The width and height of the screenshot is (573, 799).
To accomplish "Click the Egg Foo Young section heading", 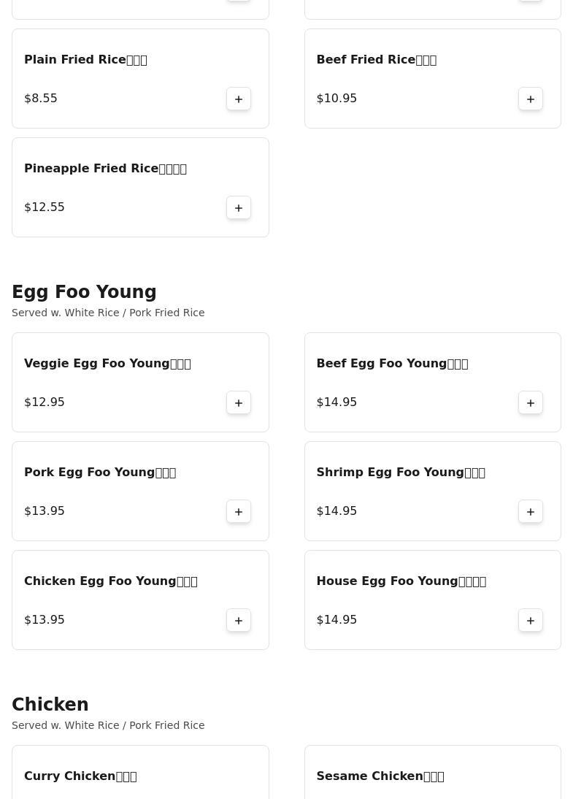I will (84, 292).
